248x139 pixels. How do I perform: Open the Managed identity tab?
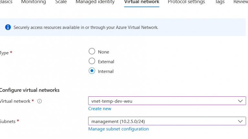point(95,2)
